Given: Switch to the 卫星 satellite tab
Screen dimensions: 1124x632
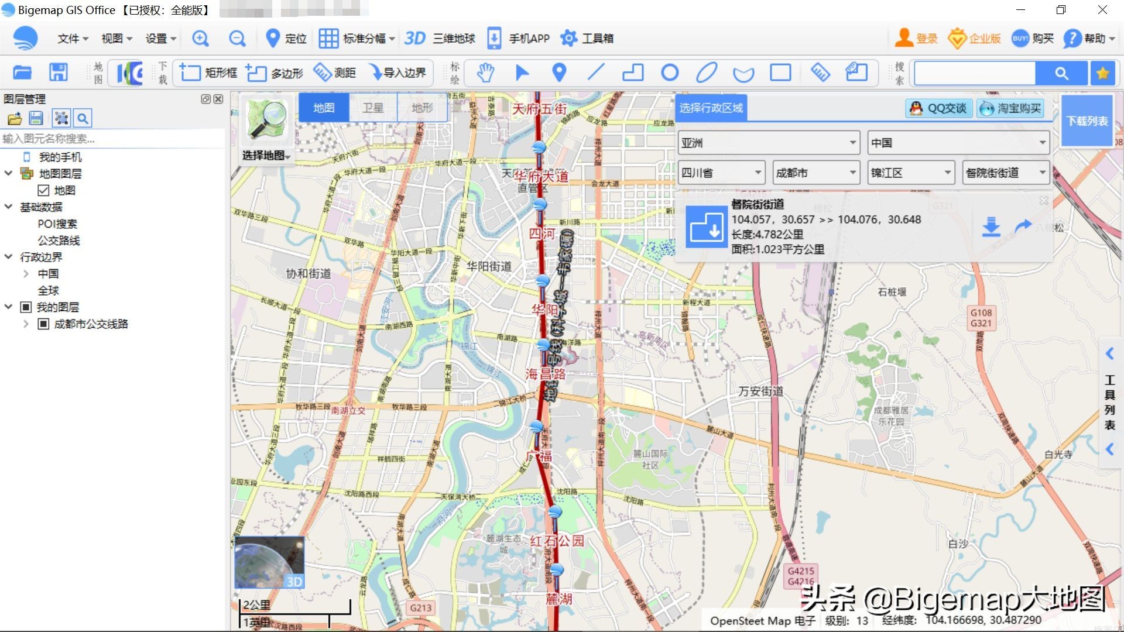Looking at the screenshot, I should 373,107.
